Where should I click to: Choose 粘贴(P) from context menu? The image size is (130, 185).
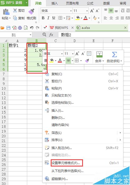coord(83,88)
